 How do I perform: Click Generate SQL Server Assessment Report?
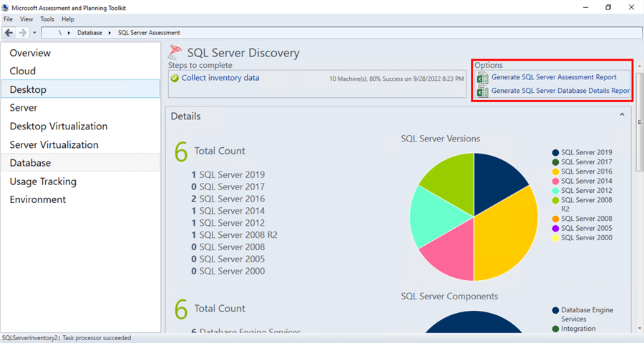(x=554, y=77)
